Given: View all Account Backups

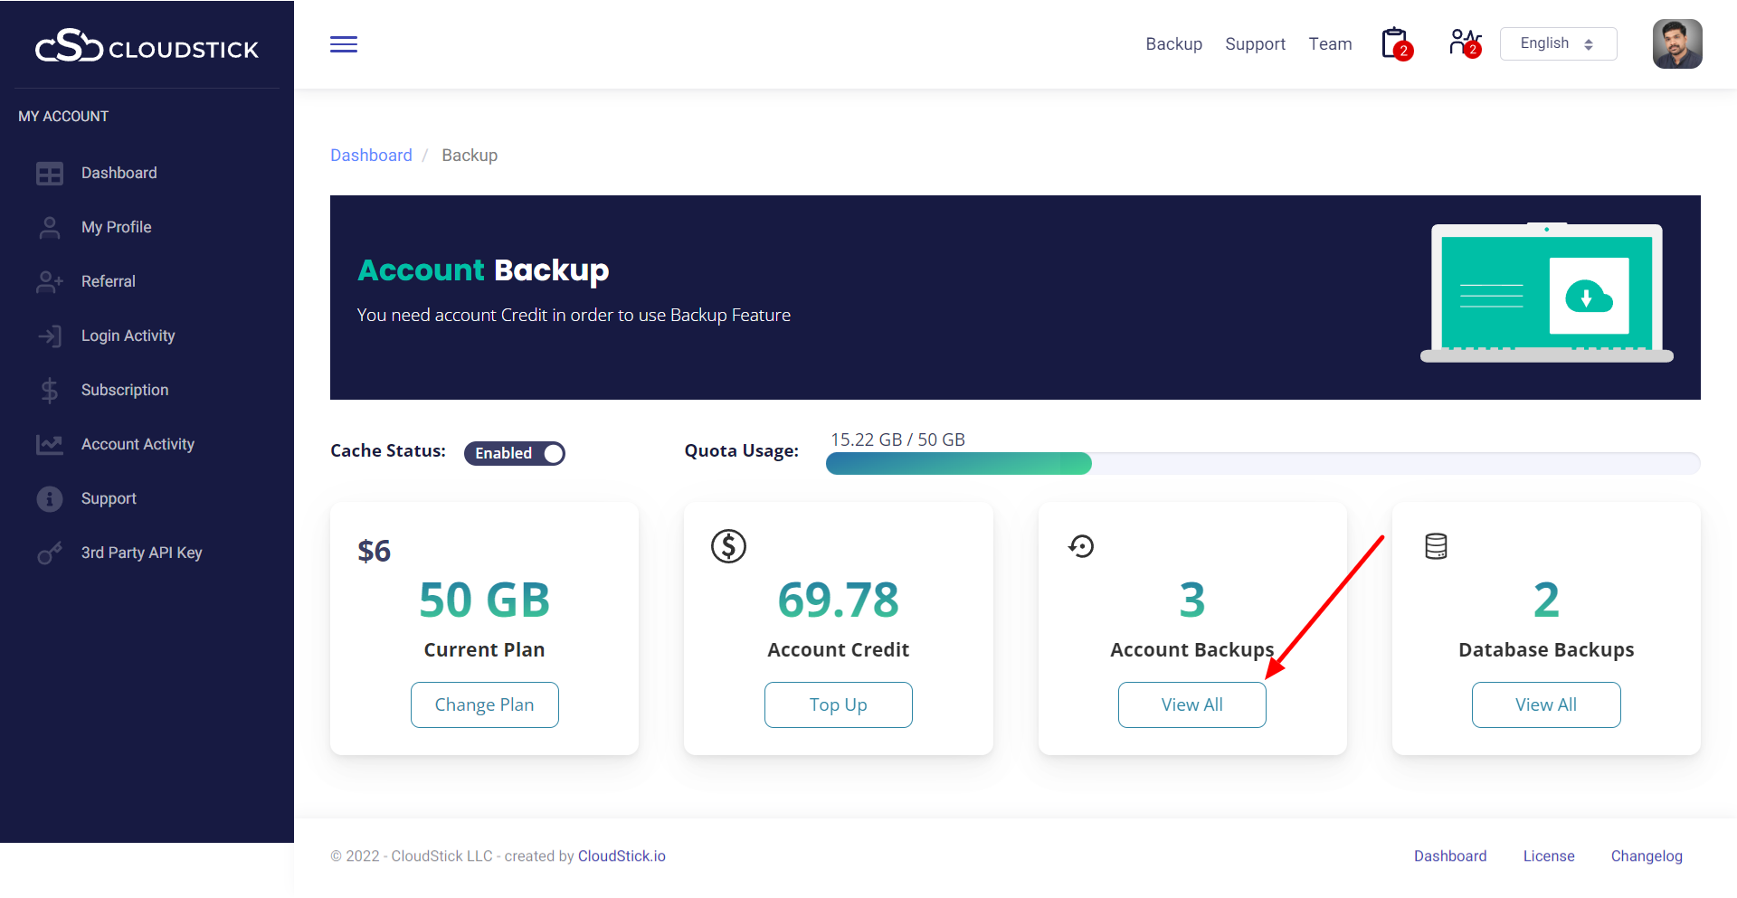Looking at the screenshot, I should point(1191,704).
